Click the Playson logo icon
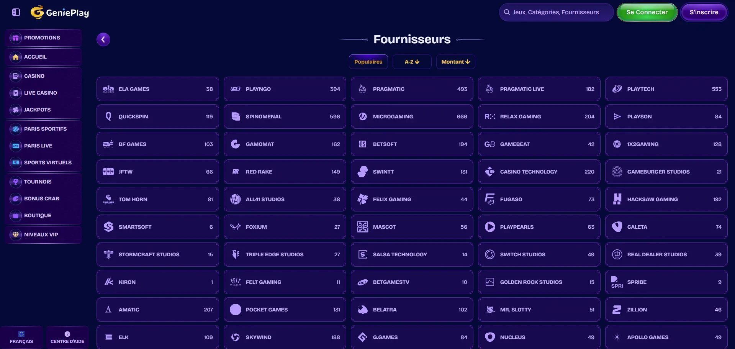The height and width of the screenshot is (349, 735). (x=617, y=116)
